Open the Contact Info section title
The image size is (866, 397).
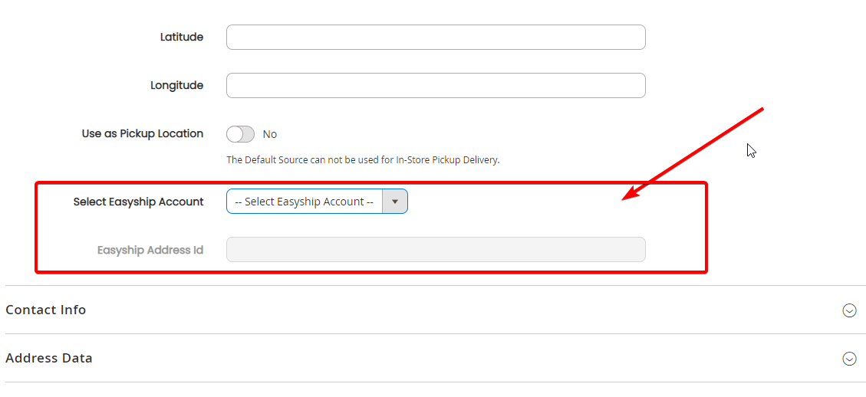point(46,310)
